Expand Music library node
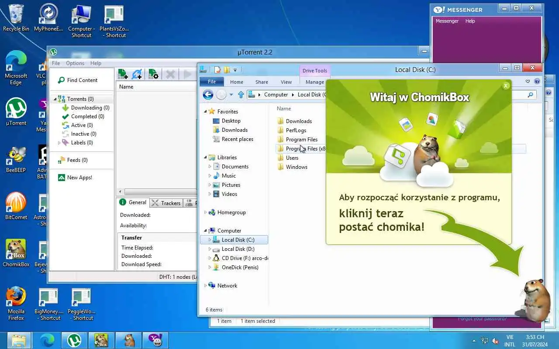This screenshot has height=349, width=559. click(x=210, y=176)
